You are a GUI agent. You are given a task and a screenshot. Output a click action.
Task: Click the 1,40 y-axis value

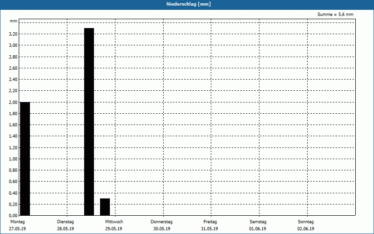[x=13, y=136]
